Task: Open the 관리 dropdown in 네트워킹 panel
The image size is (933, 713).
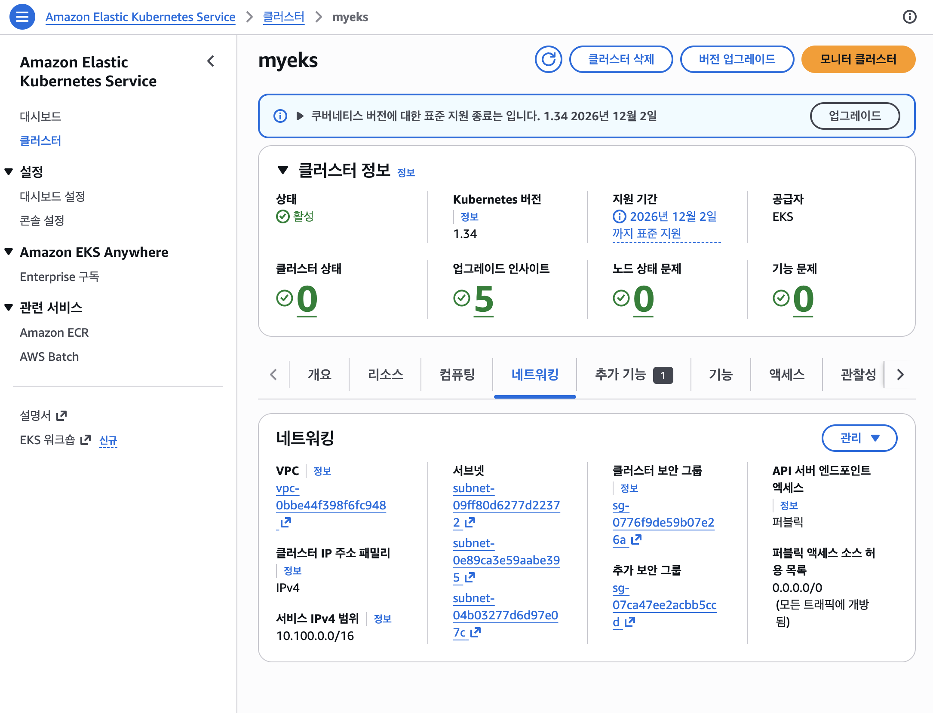Action: [859, 438]
